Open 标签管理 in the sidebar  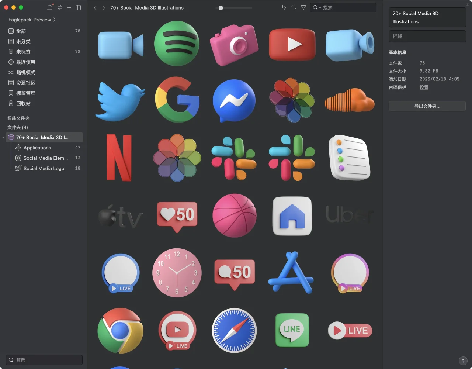click(44, 93)
